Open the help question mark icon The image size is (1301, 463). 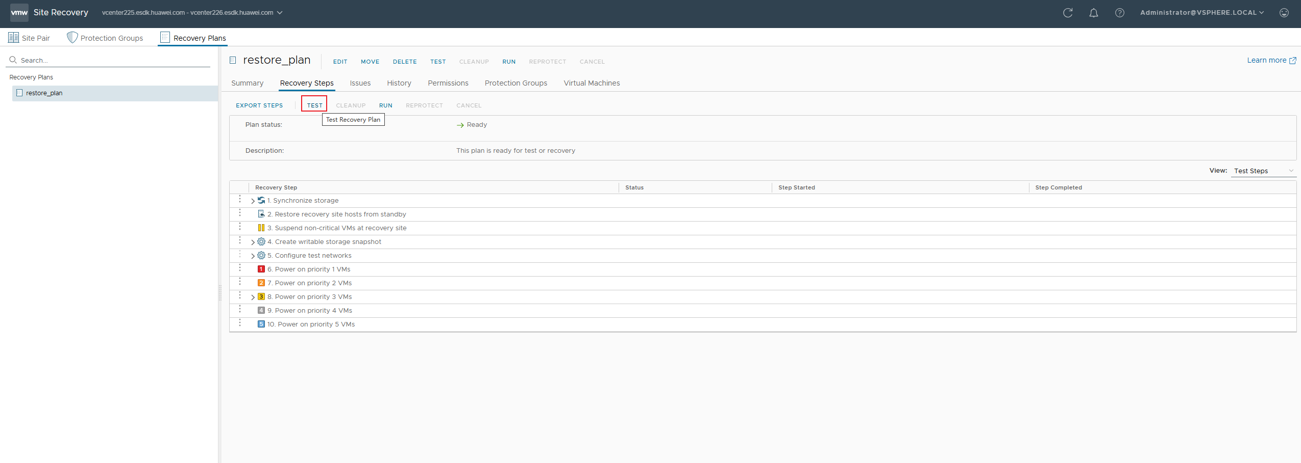1119,13
